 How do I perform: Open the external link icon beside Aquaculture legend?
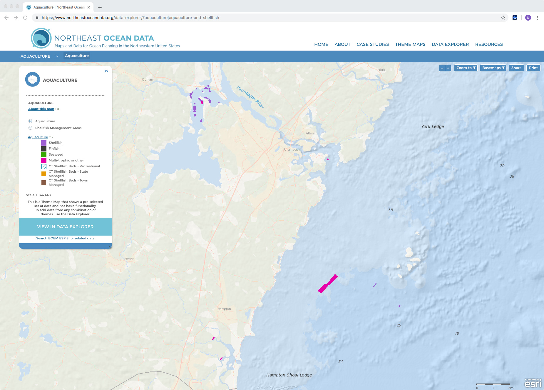click(51, 137)
